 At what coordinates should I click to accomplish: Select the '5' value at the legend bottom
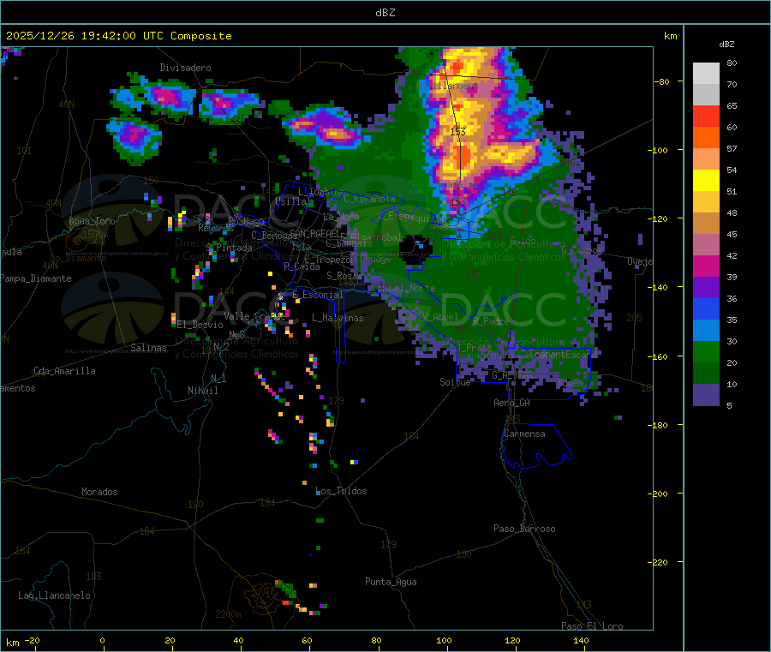[729, 405]
